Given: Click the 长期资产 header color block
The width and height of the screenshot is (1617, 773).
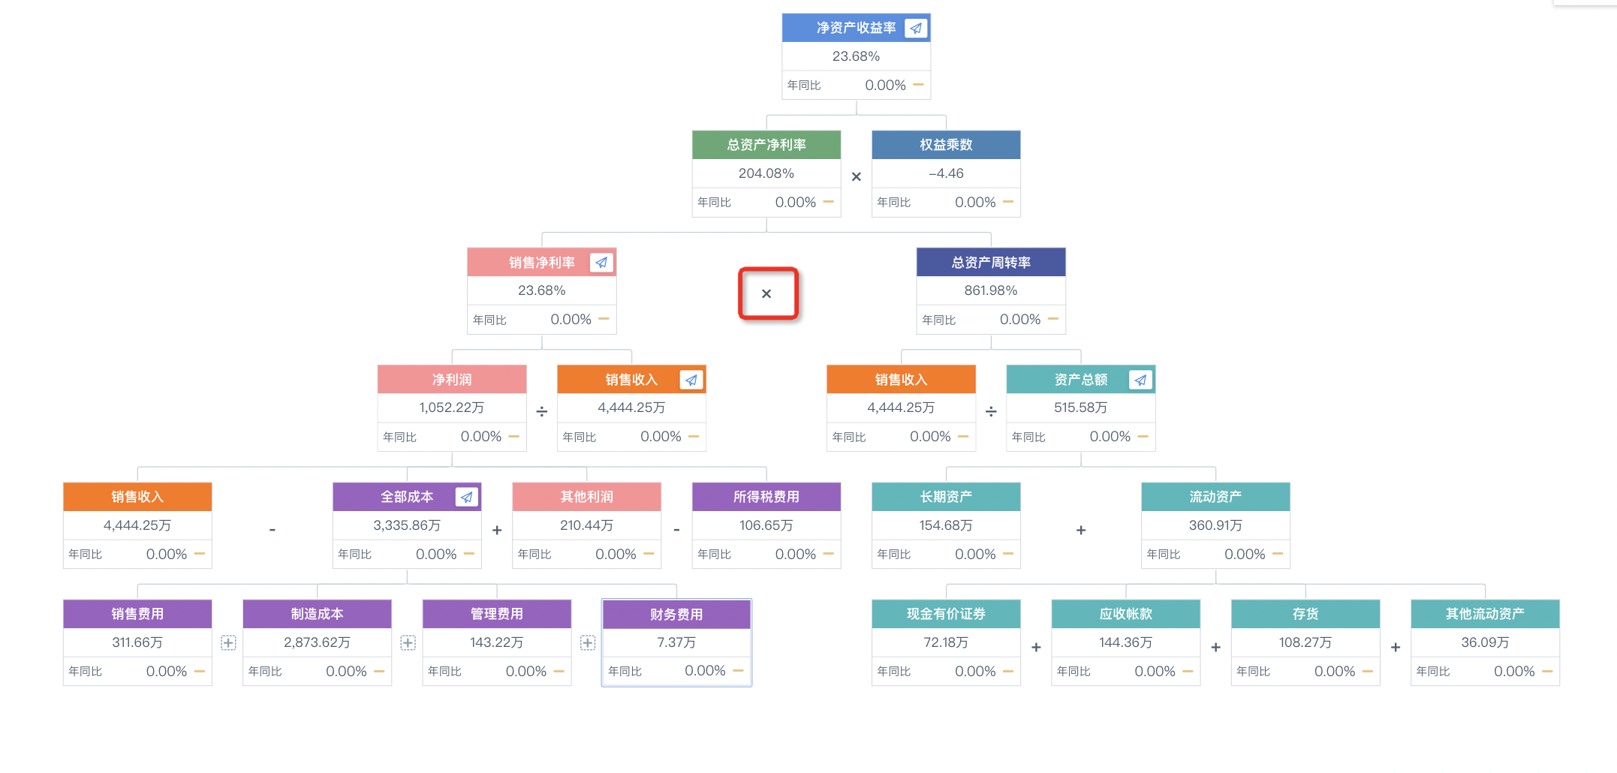Looking at the screenshot, I should pyautogui.click(x=946, y=497).
